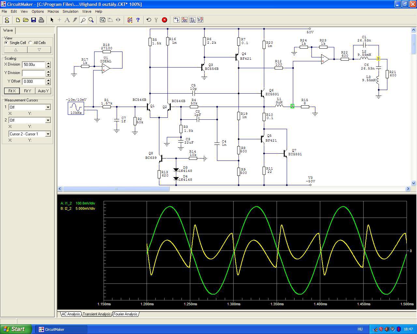Open the Simulation menu

[70, 11]
